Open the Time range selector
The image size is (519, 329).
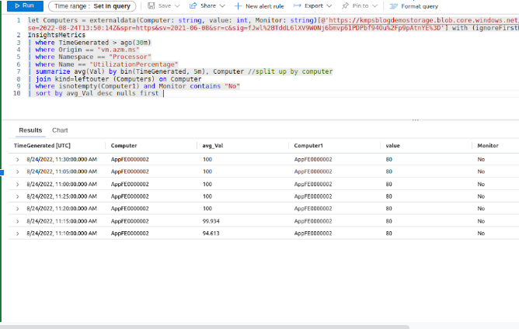point(92,6)
